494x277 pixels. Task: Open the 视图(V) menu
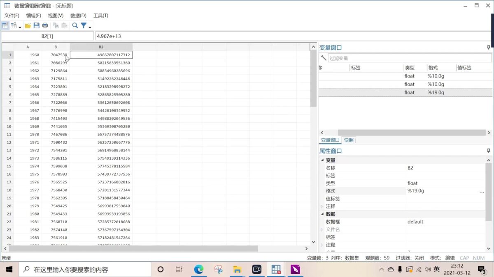tap(56, 16)
